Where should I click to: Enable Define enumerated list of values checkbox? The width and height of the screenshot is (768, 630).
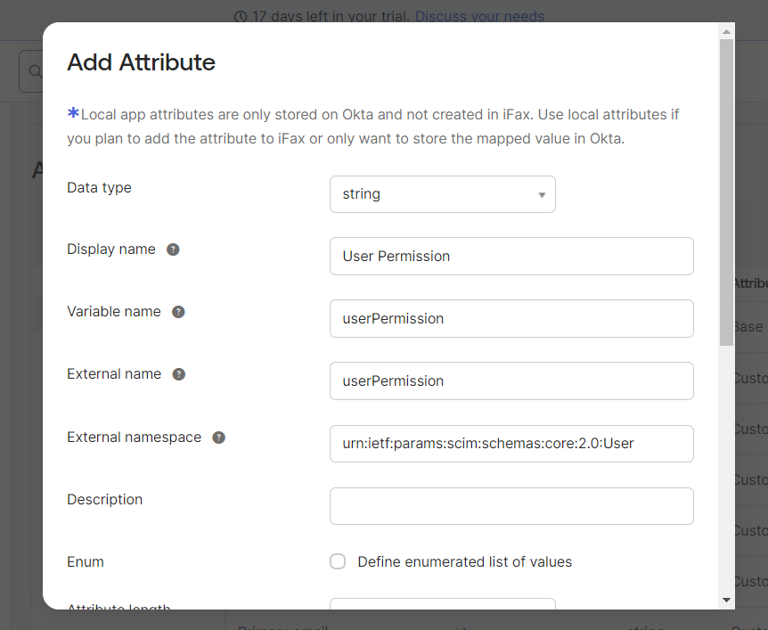click(338, 561)
